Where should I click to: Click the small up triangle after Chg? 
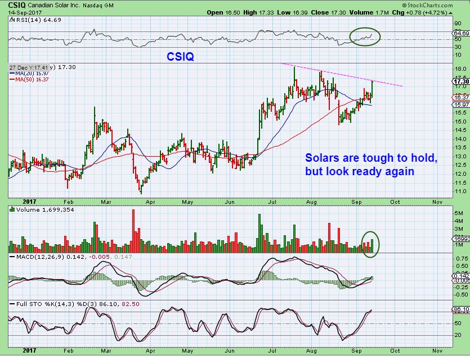[x=450, y=13]
